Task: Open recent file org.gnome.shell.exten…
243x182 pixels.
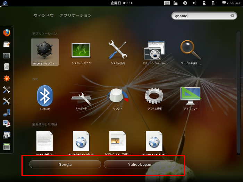Action: 154,143
